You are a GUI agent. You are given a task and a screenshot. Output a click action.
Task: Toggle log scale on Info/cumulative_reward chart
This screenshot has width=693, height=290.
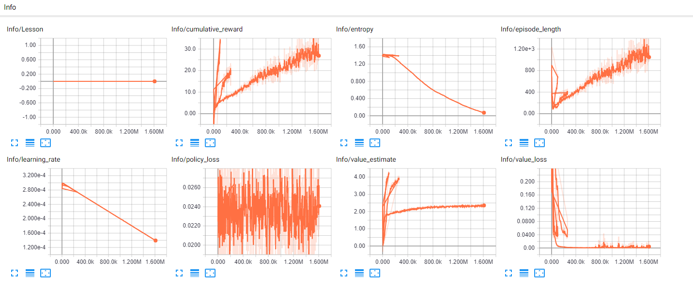(194, 143)
